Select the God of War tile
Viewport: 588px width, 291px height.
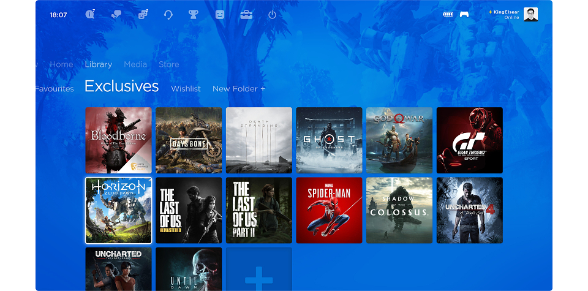click(399, 140)
